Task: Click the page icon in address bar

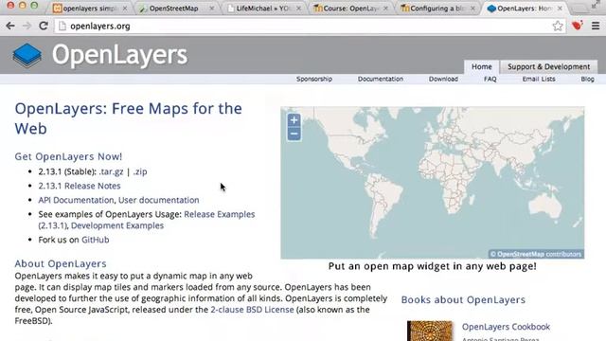Action: click(62, 26)
